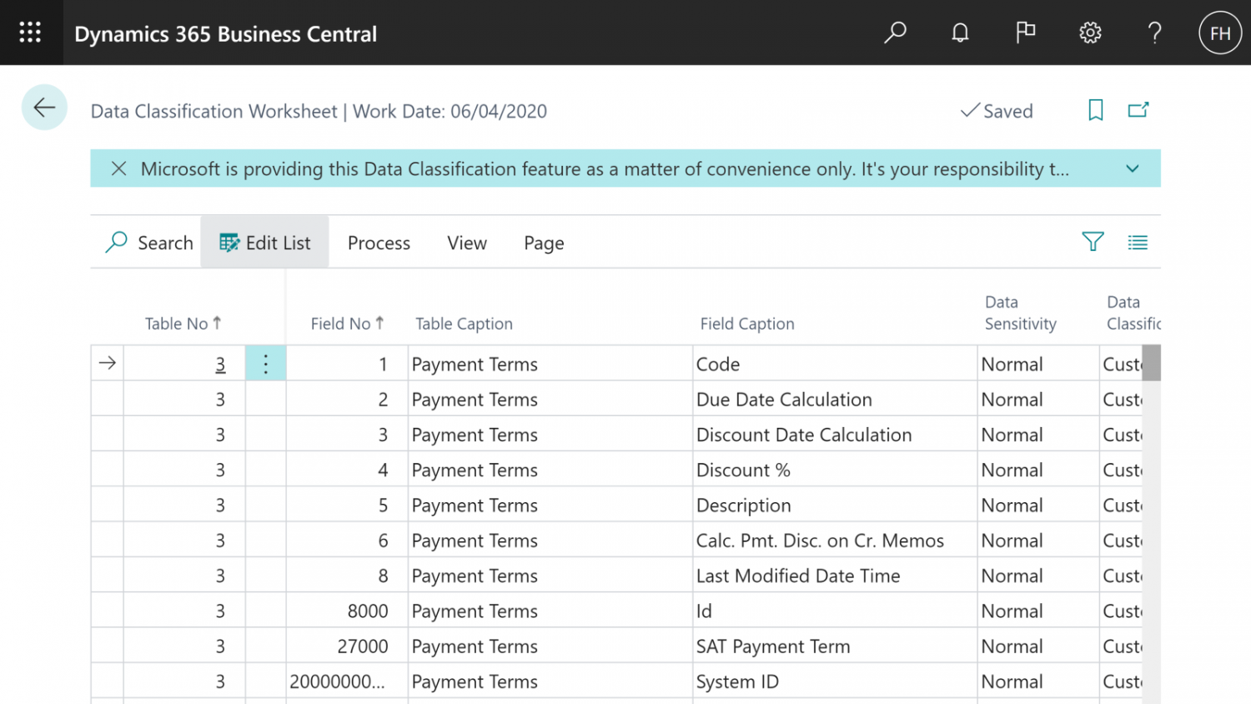Screen dimensions: 1251x704
Task: Open the View menu
Action: (466, 243)
